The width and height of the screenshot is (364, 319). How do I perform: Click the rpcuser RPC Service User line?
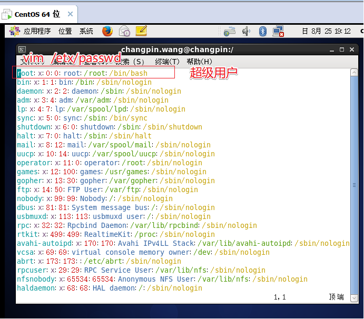coord(141,270)
